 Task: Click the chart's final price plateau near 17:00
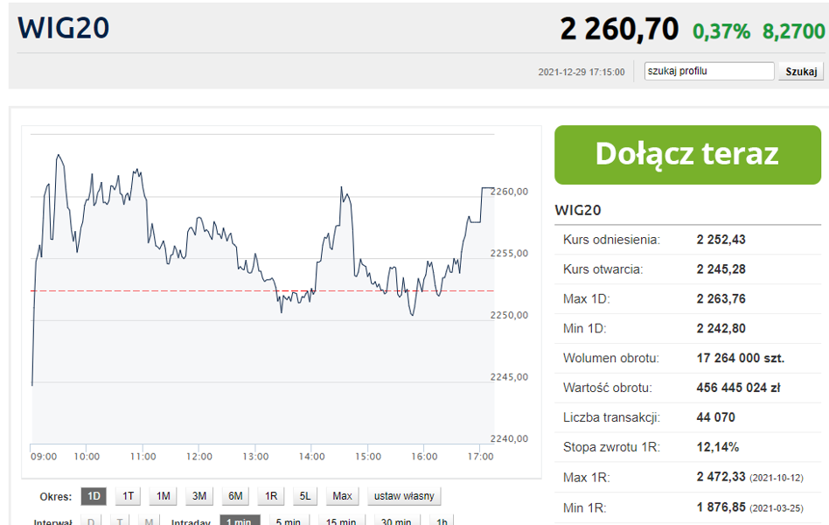[487, 188]
